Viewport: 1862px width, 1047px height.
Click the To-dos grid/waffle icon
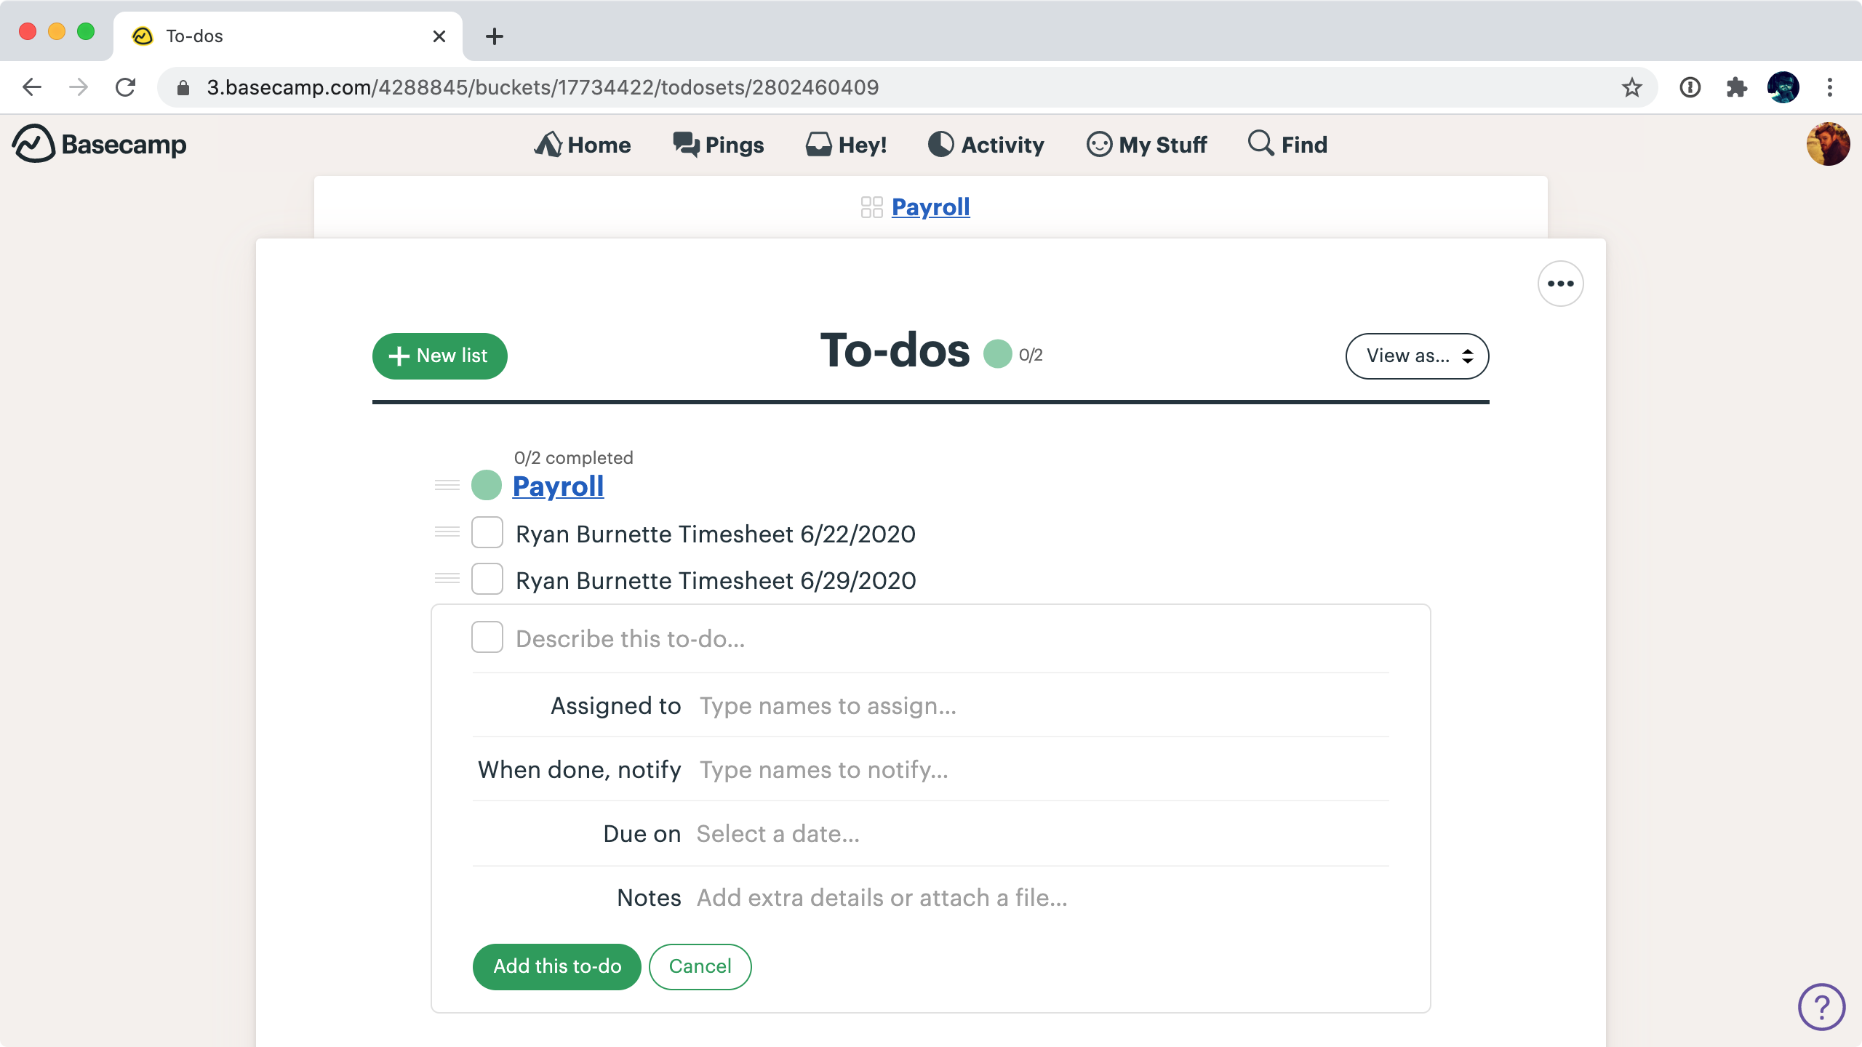[871, 206]
